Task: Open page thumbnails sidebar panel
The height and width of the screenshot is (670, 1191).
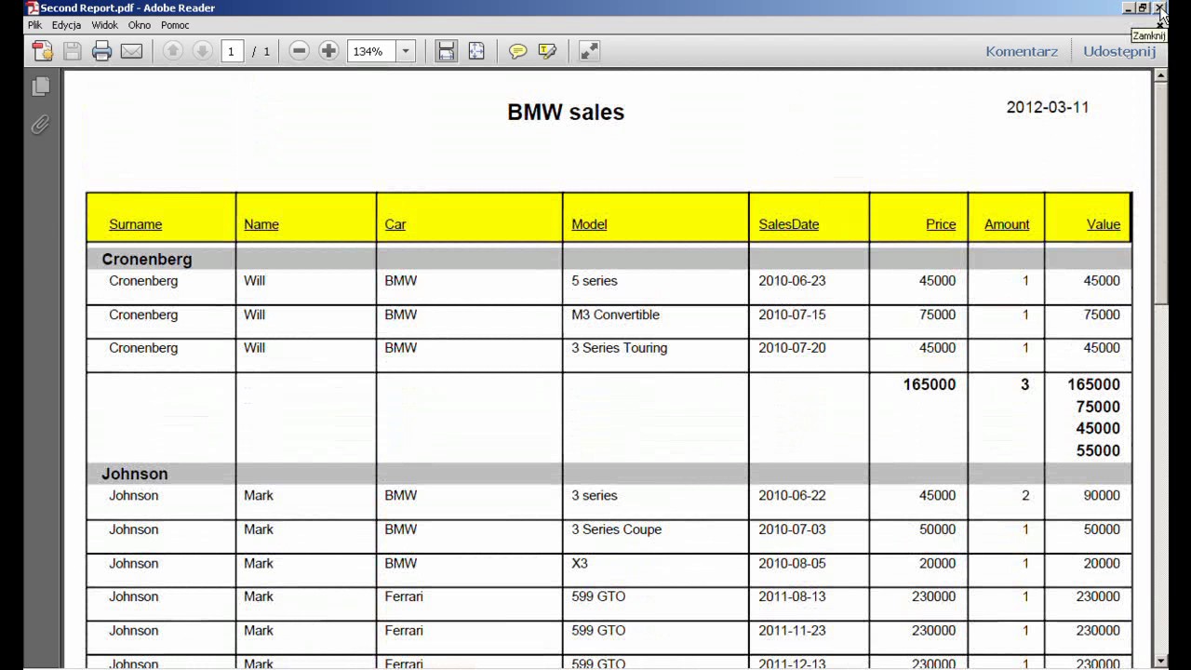Action: [x=40, y=87]
